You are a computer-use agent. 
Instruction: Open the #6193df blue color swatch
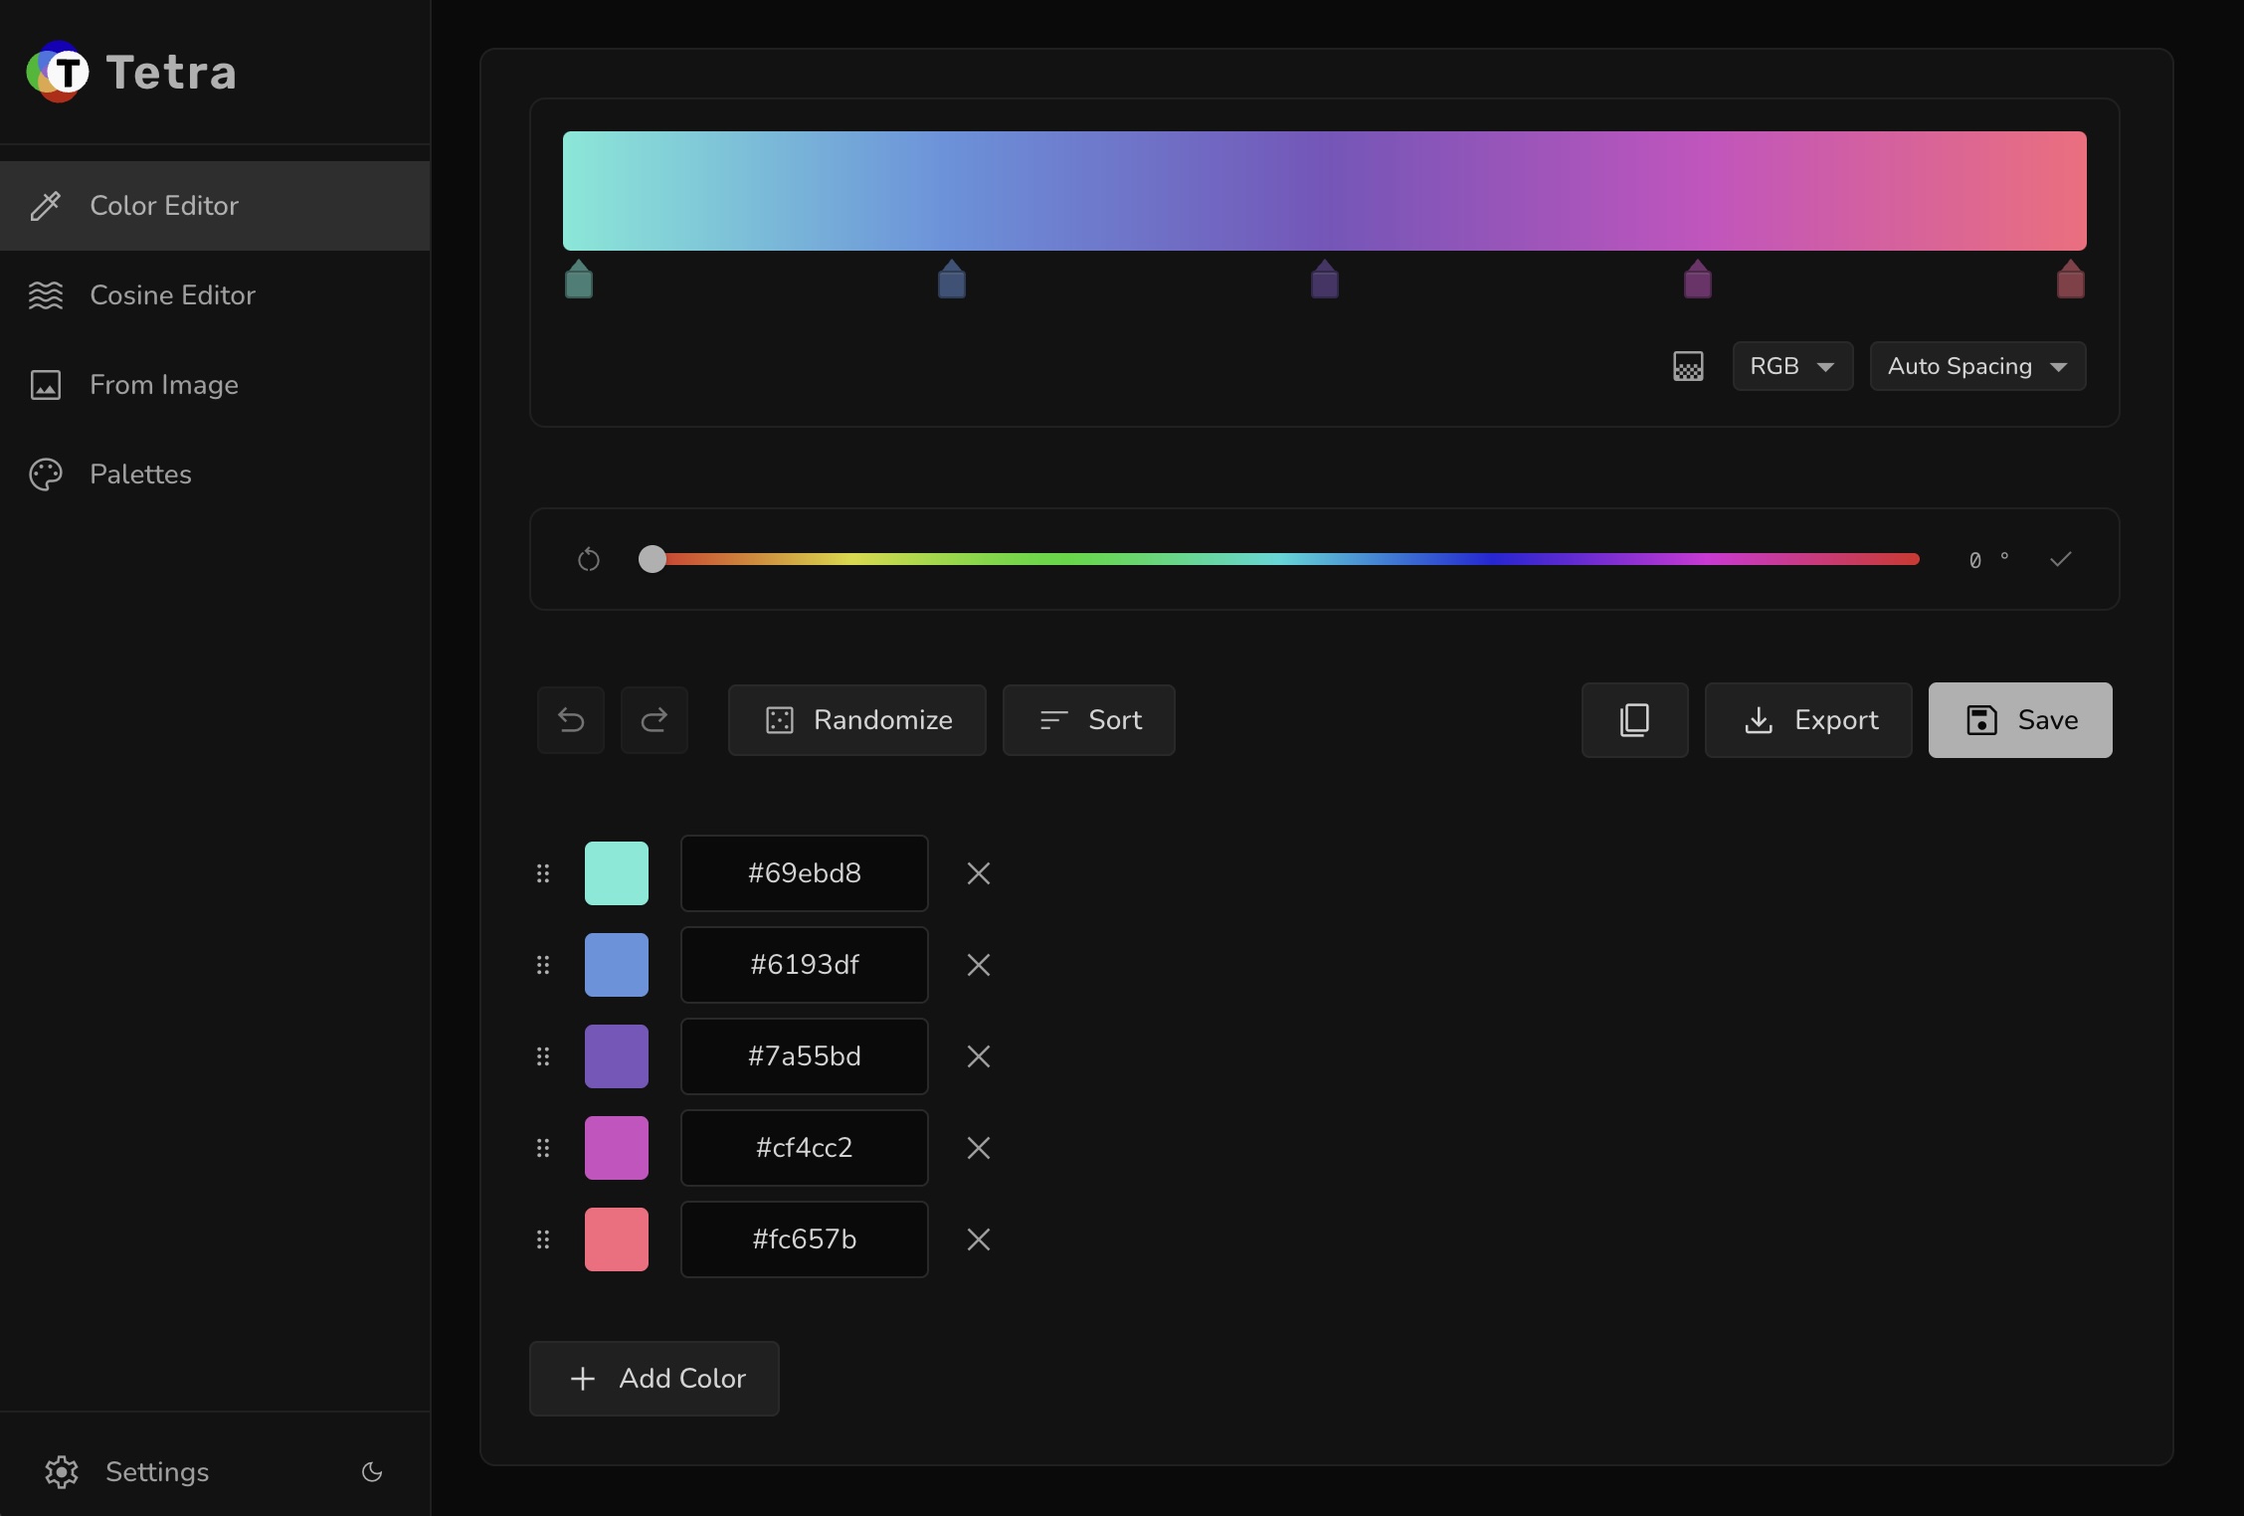pos(617,965)
